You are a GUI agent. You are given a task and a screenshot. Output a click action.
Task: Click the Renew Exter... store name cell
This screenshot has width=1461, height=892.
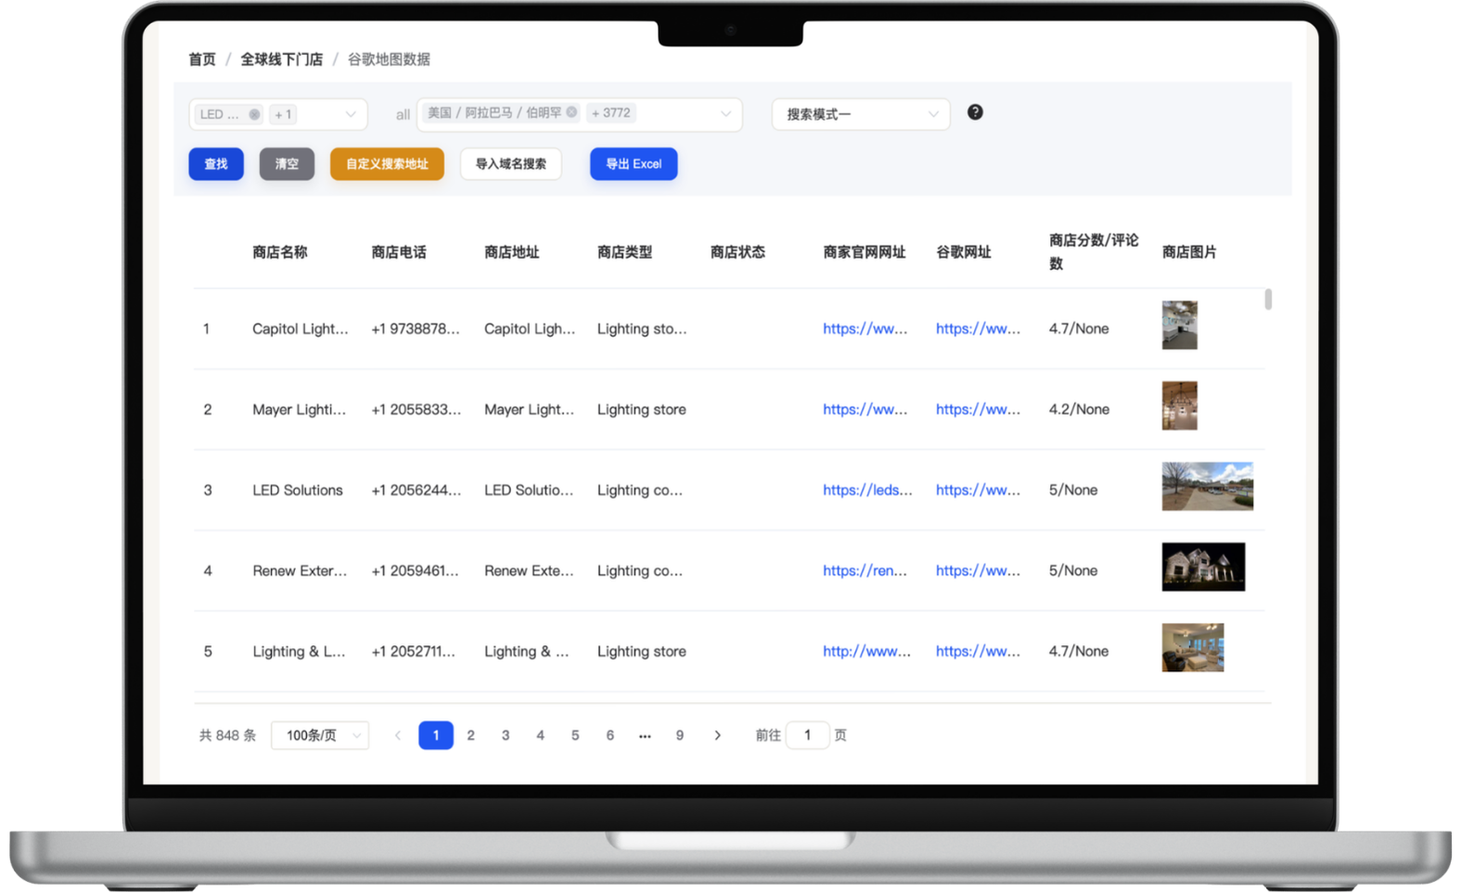[x=300, y=570]
